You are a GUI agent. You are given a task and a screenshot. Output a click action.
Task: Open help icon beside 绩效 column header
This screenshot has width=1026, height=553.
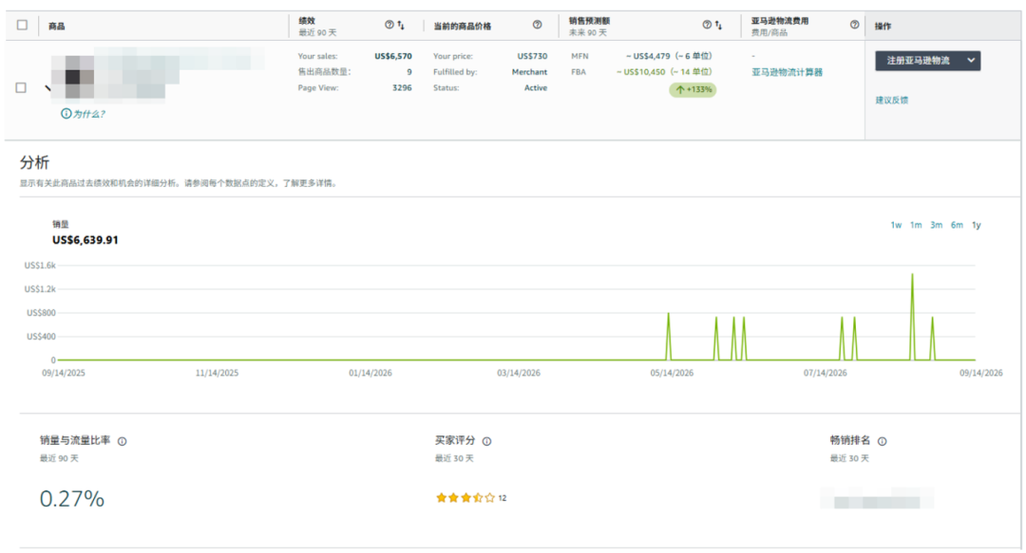(389, 25)
